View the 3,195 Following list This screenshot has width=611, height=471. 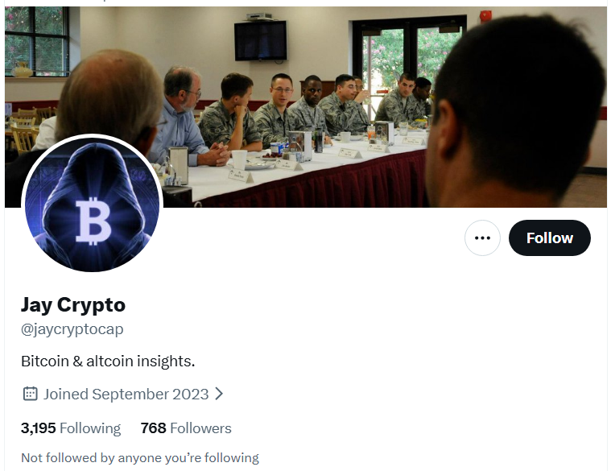coord(71,428)
